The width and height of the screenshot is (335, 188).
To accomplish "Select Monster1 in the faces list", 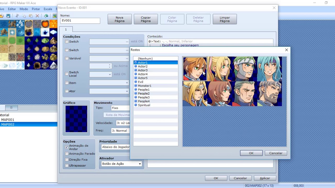I will click(x=156, y=86).
